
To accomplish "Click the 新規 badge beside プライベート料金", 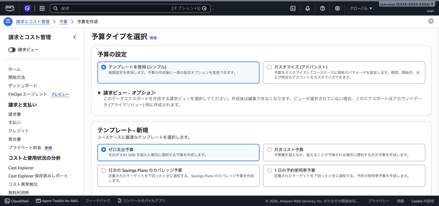I will tap(48, 148).
